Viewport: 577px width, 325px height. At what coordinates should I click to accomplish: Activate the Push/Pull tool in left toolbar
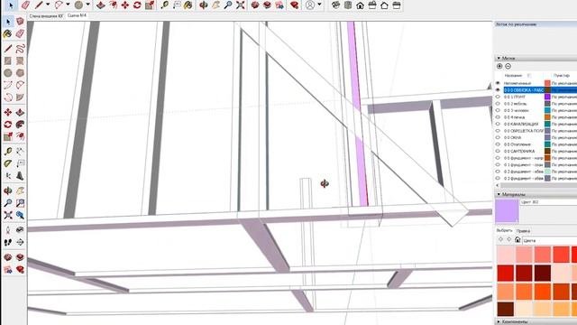(x=20, y=112)
